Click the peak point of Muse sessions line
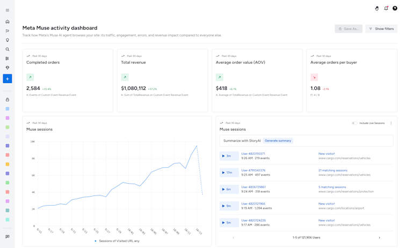Screen dimensions: 403x248 pyautogui.click(x=197, y=146)
